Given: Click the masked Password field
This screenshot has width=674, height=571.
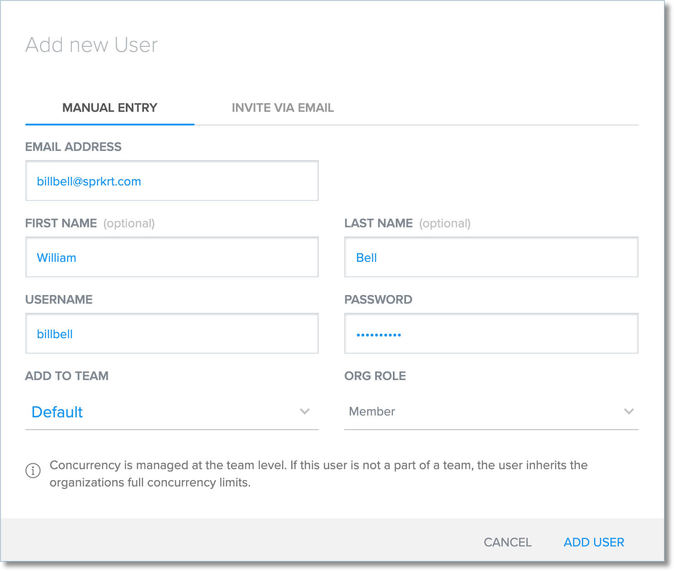Looking at the screenshot, I should click(491, 334).
